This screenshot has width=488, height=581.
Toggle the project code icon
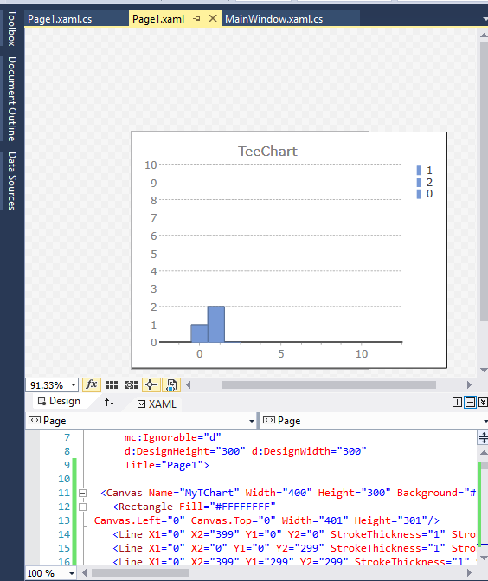point(171,385)
